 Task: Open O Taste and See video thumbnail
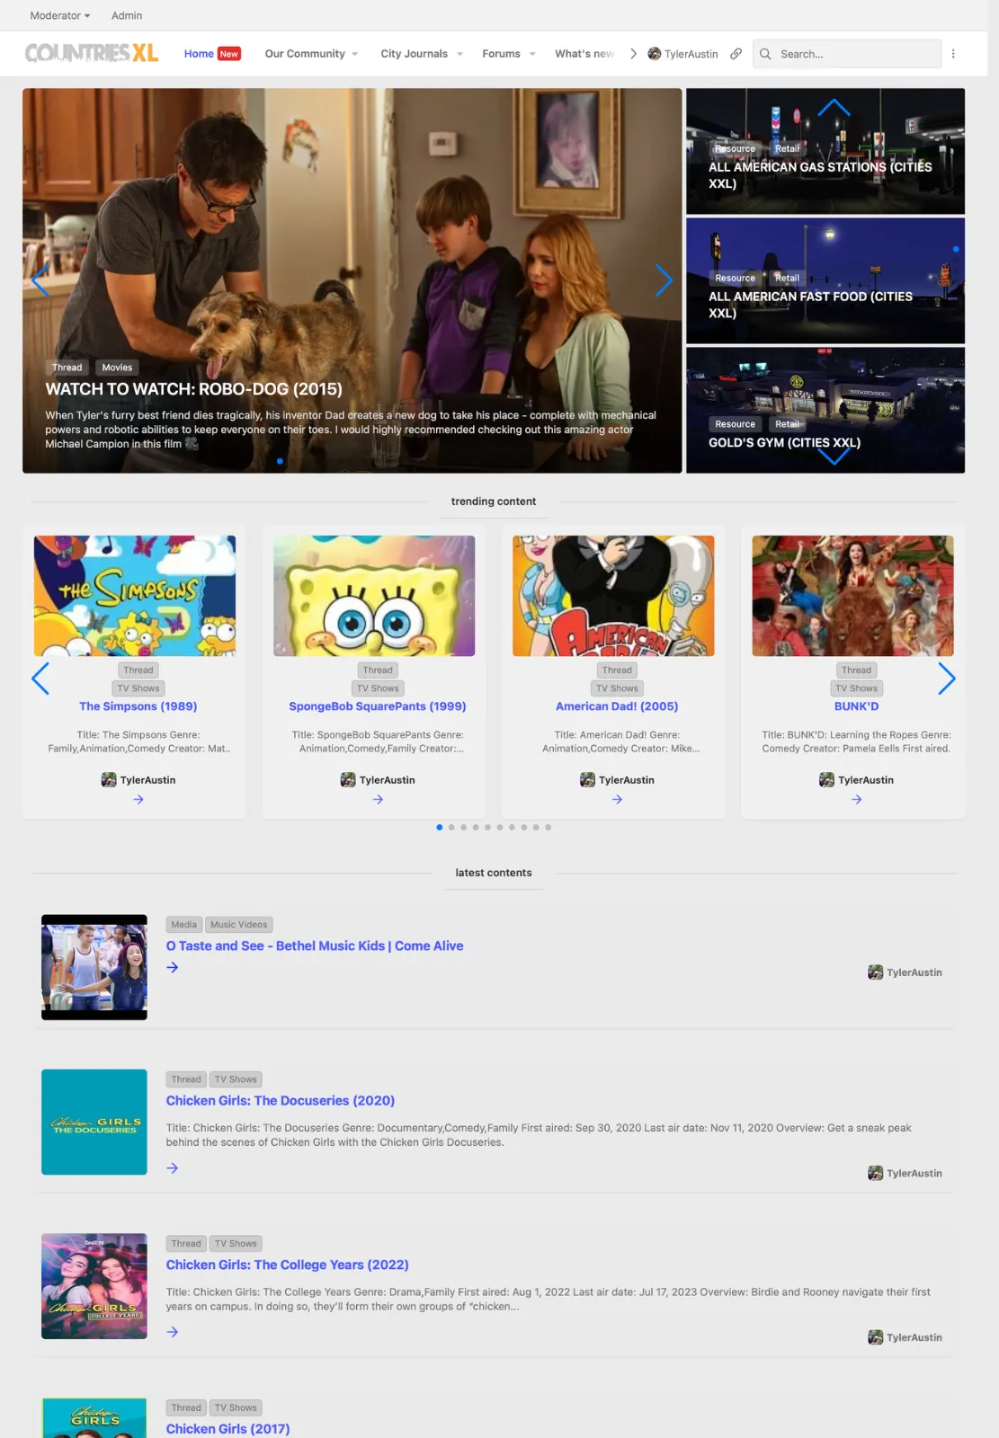click(94, 967)
